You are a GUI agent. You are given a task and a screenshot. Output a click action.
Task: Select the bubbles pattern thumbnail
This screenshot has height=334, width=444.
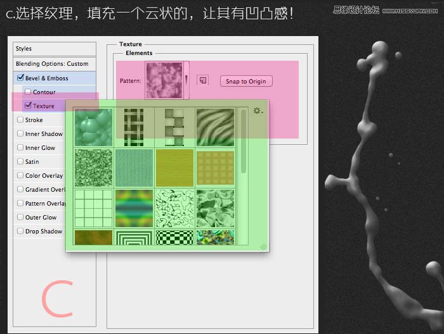point(93,127)
